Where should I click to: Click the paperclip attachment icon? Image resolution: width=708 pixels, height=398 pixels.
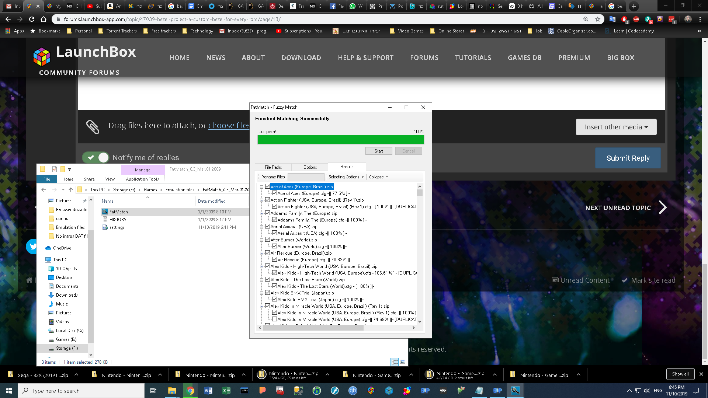pyautogui.click(x=93, y=126)
